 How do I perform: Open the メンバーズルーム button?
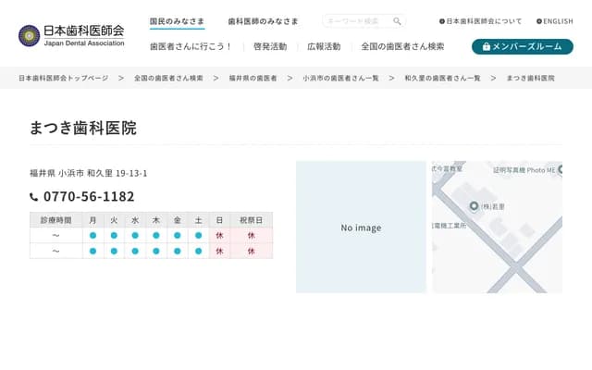[522, 46]
